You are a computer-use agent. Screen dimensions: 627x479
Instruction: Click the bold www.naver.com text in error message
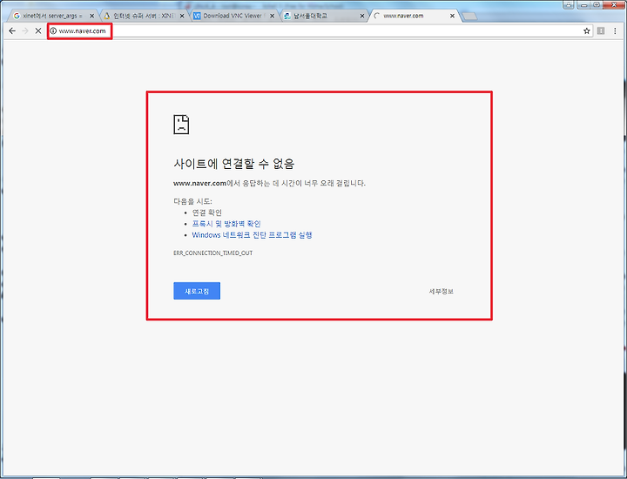(x=199, y=183)
